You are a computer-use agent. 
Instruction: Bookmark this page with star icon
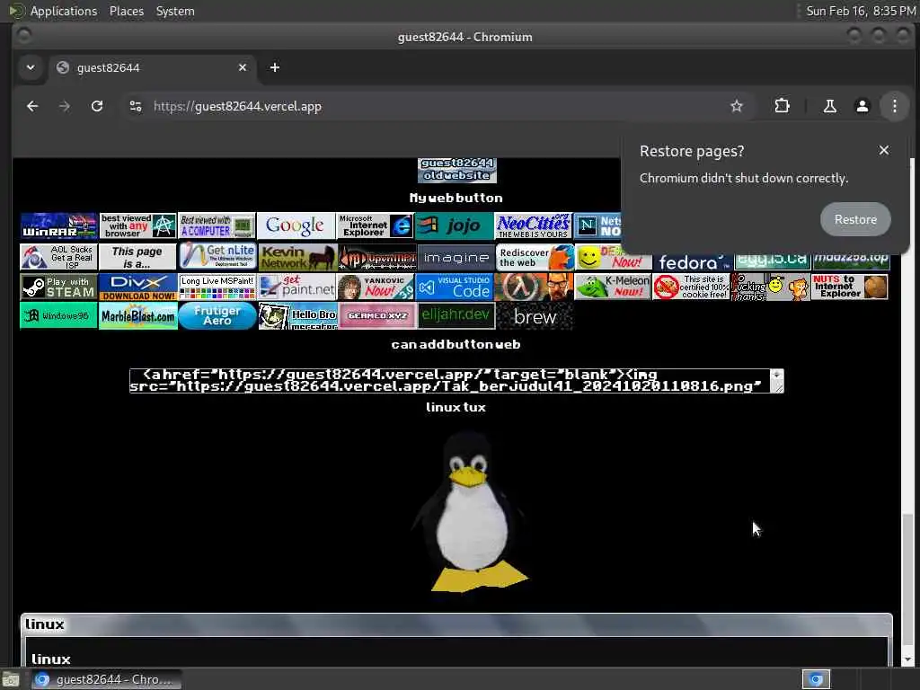(x=737, y=106)
